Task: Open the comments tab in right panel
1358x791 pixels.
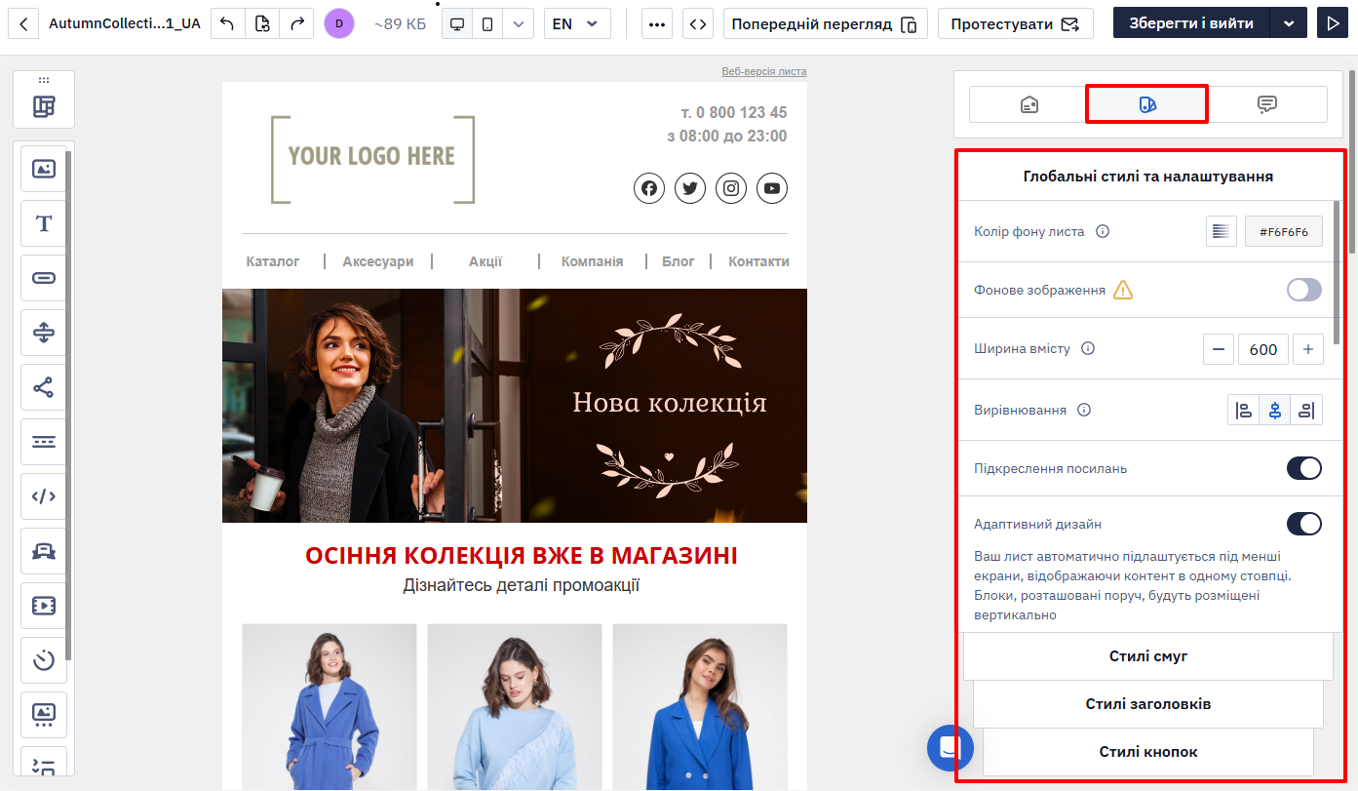Action: (x=1267, y=104)
